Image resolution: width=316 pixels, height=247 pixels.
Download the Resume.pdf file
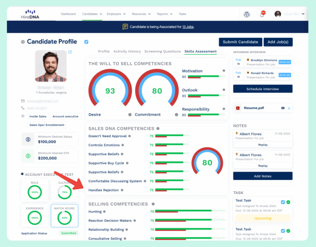(289, 108)
